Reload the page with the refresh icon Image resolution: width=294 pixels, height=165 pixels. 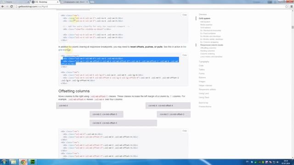click(x=11, y=6)
